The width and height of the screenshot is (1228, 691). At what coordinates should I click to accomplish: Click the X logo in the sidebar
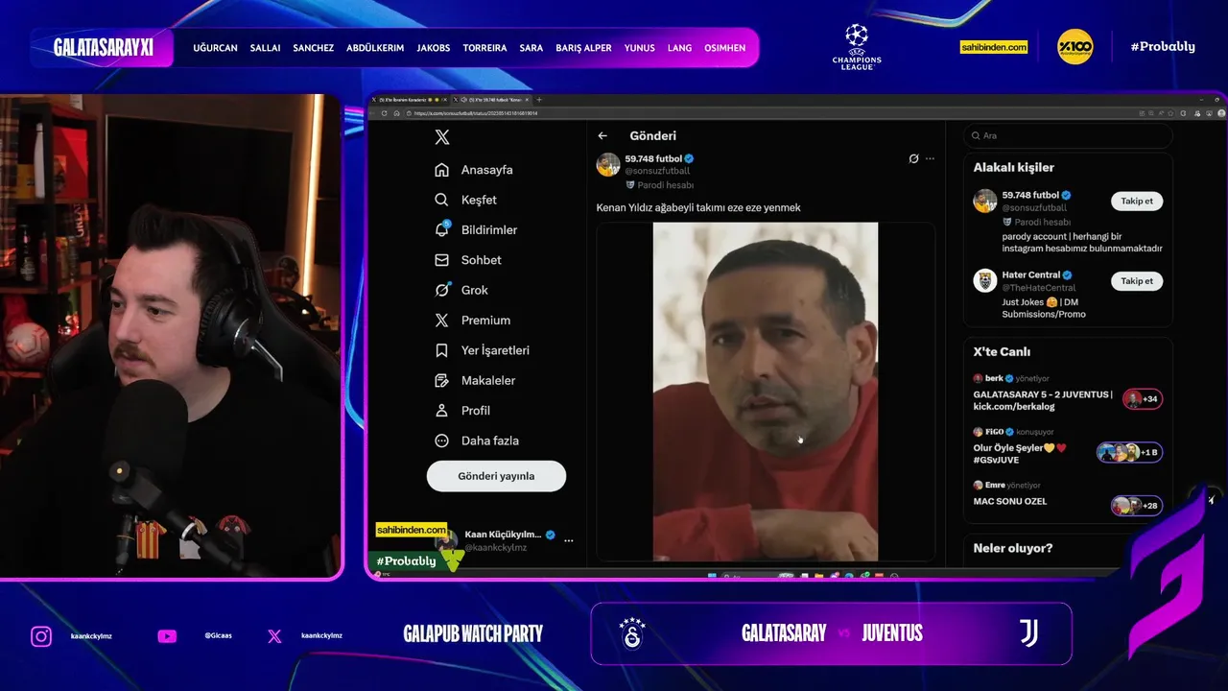pos(441,137)
